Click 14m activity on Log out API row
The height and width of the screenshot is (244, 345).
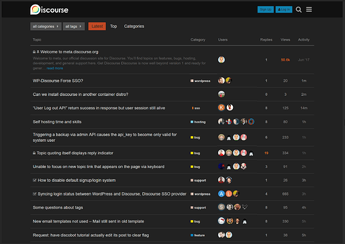pyautogui.click(x=304, y=108)
